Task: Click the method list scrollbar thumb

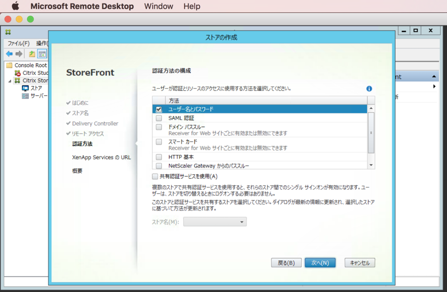Action: [x=371, y=133]
